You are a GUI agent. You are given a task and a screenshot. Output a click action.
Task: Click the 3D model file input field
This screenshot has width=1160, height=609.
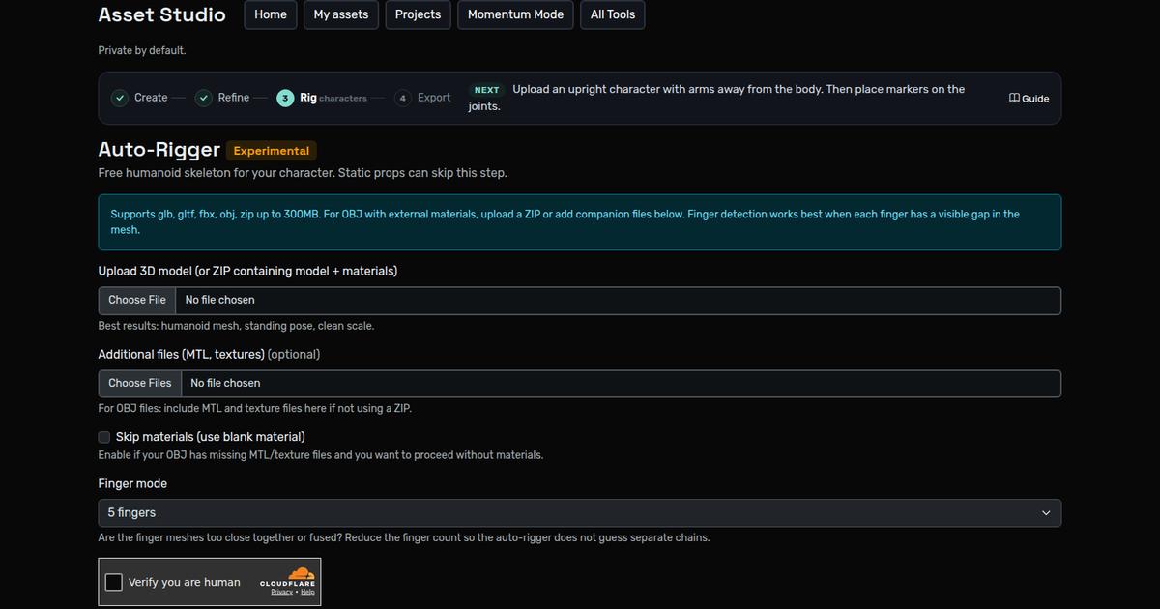pyautogui.click(x=580, y=301)
